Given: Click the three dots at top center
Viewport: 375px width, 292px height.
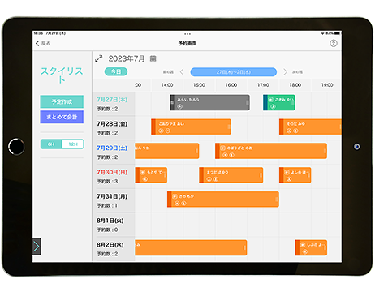Looking at the screenshot, I should click(x=187, y=34).
